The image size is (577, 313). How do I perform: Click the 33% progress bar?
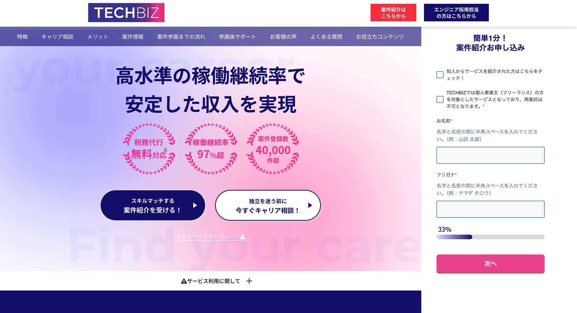click(x=491, y=237)
